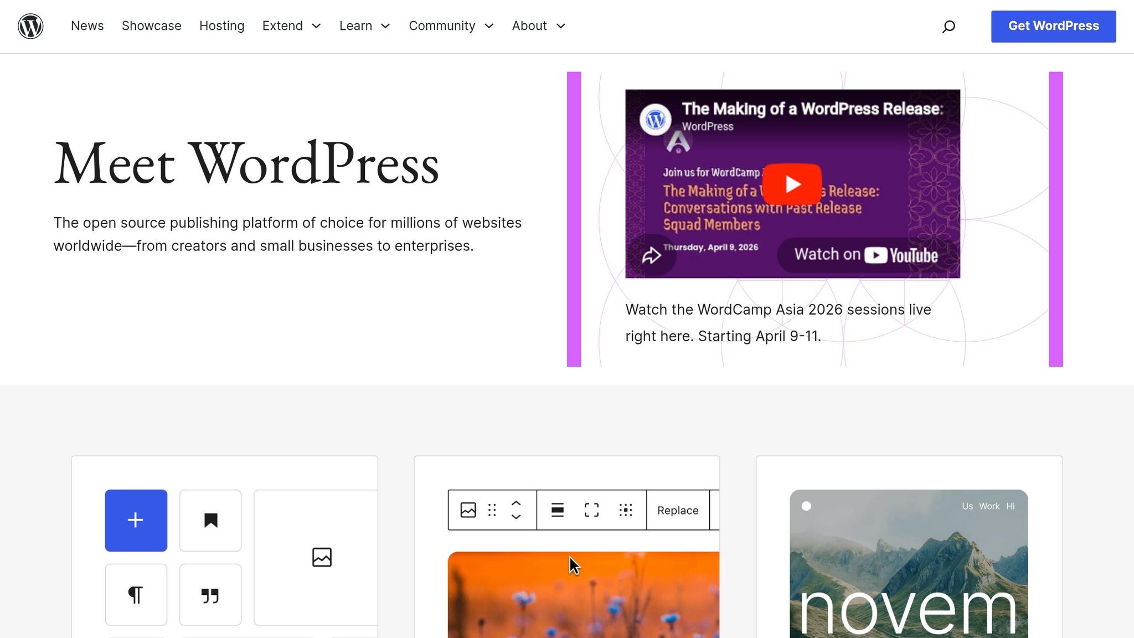Go to the News page
Image resolution: width=1134 pixels, height=638 pixels.
click(x=87, y=26)
